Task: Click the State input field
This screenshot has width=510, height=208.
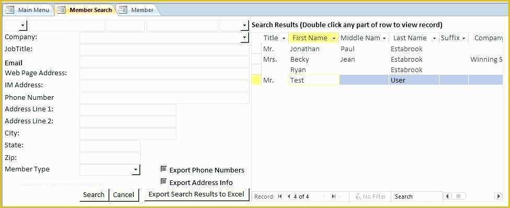Action: [x=110, y=146]
